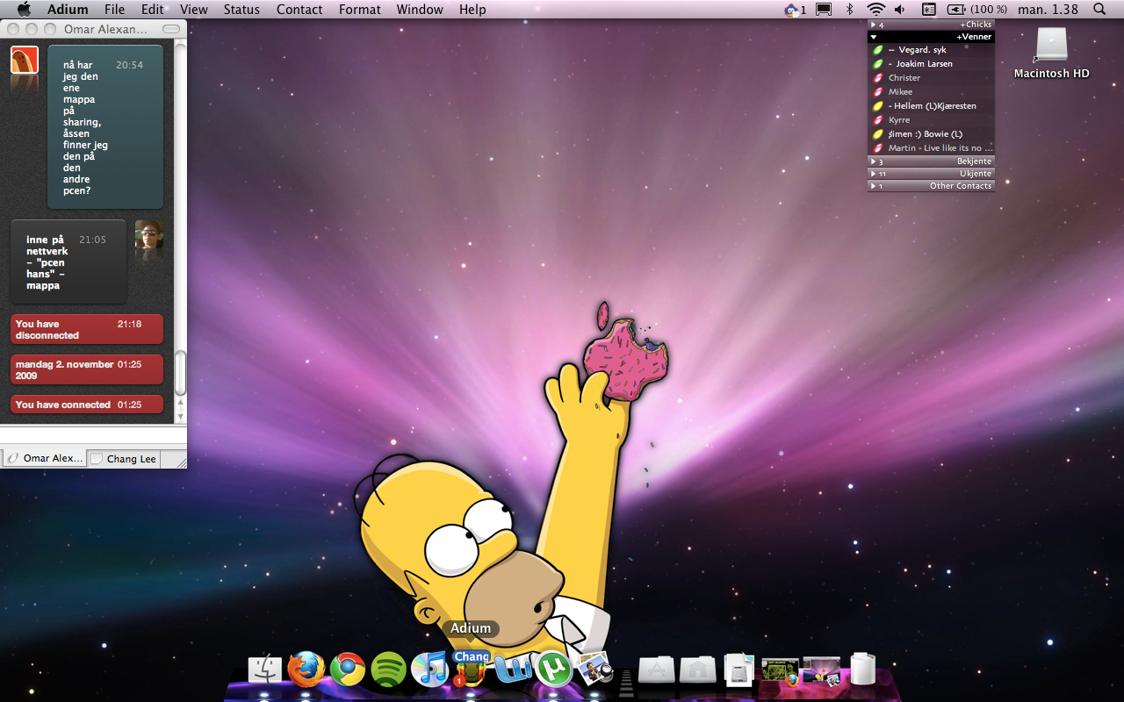Open the Displays menu bar icon

pyautogui.click(x=824, y=10)
